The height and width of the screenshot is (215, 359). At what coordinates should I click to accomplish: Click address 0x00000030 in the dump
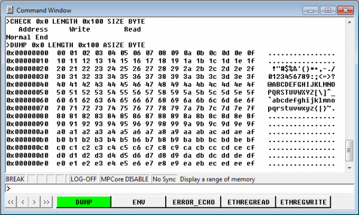coord(28,76)
